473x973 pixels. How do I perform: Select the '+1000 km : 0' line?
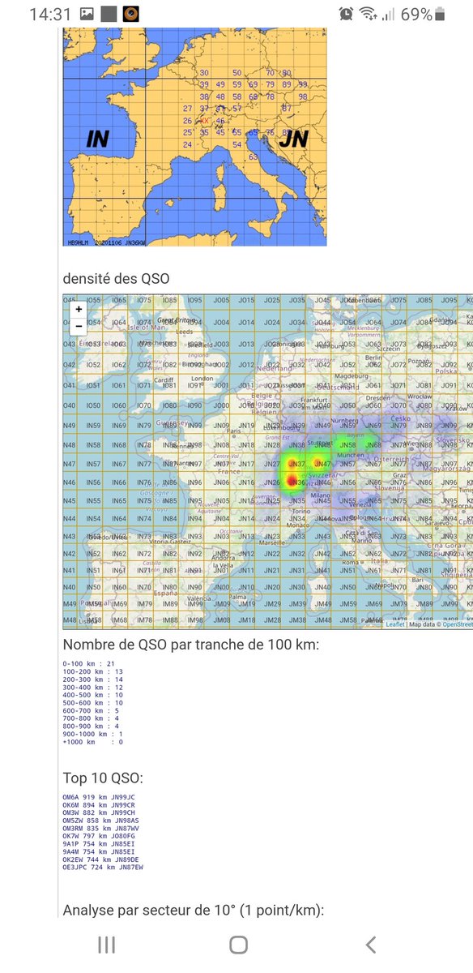coord(92,742)
